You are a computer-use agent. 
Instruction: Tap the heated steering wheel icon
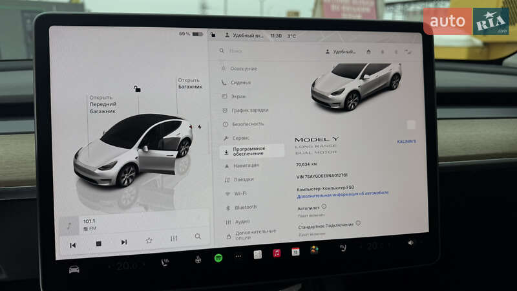(x=198, y=260)
